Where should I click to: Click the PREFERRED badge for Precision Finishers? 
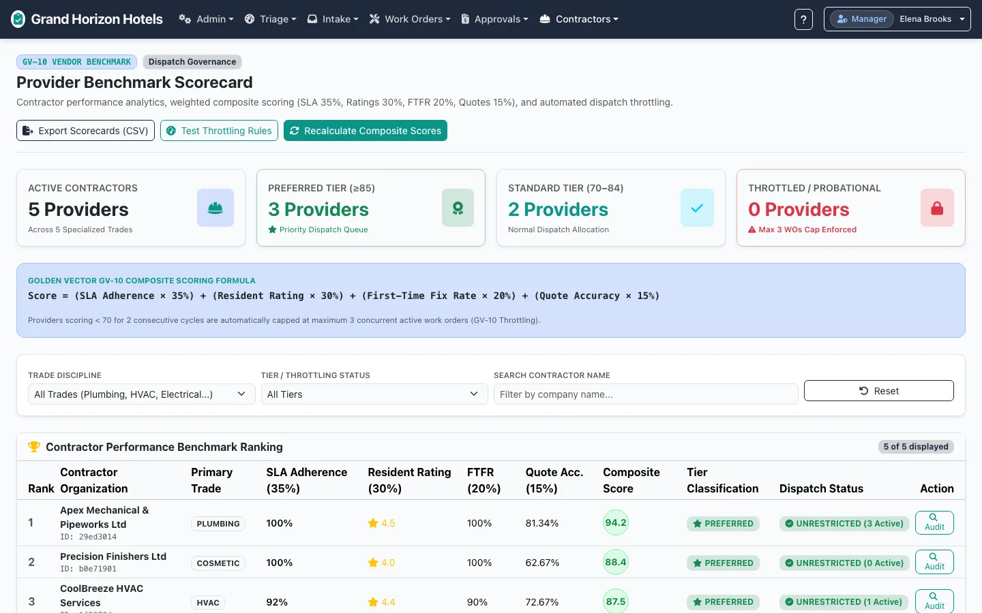[723, 563]
